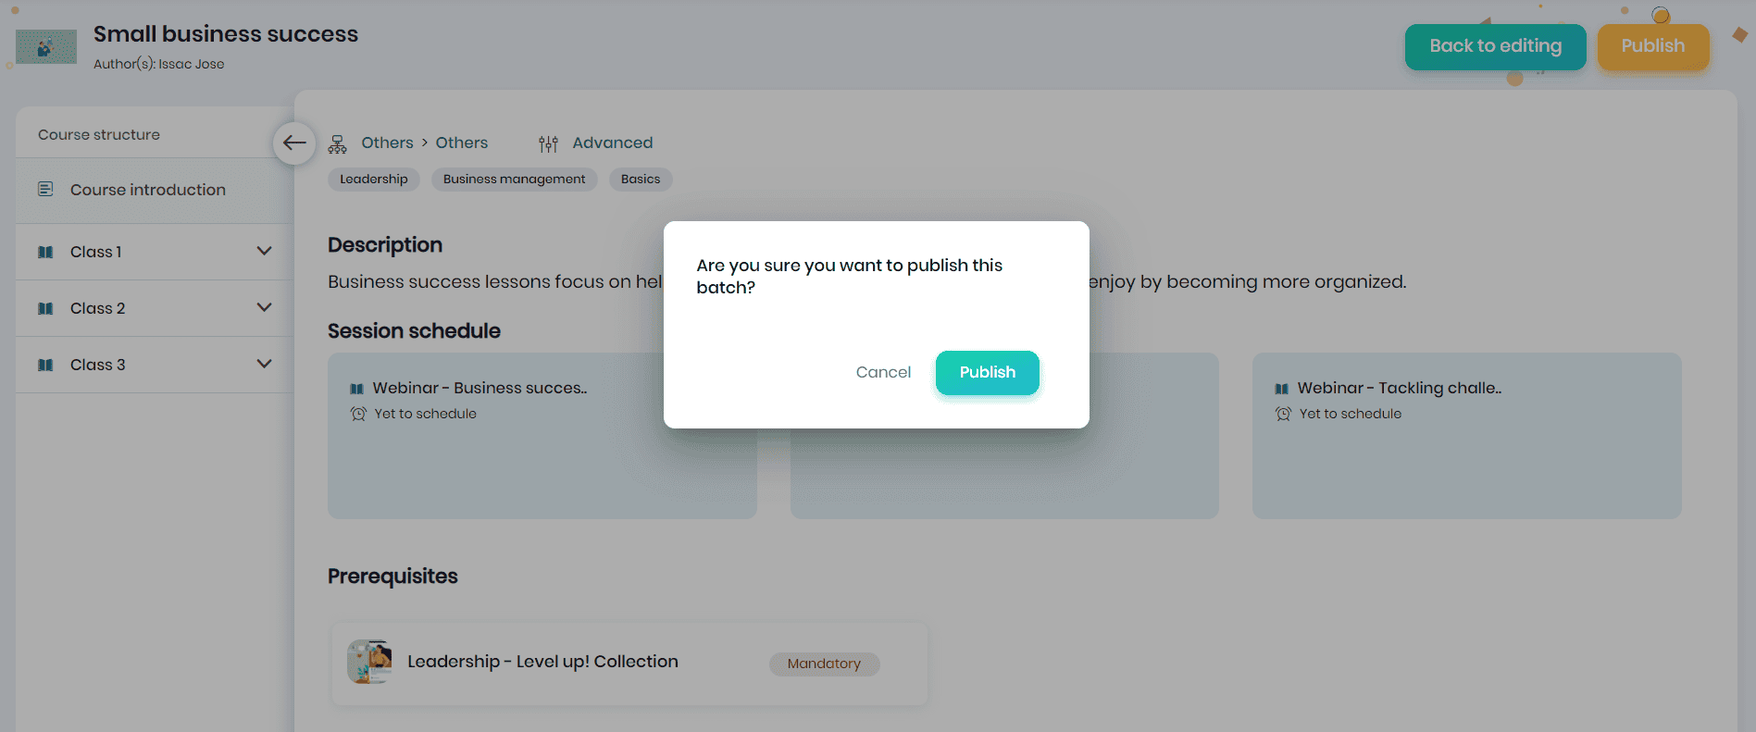
Task: Confirm with the dialog Publish button
Action: pos(987,372)
